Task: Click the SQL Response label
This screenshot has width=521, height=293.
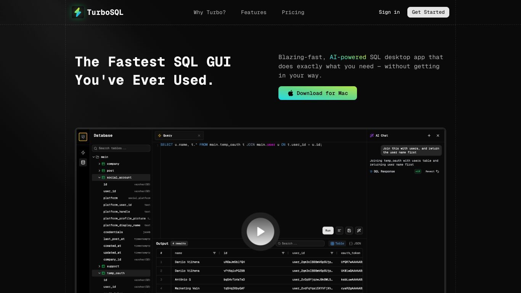Action: pyautogui.click(x=384, y=172)
